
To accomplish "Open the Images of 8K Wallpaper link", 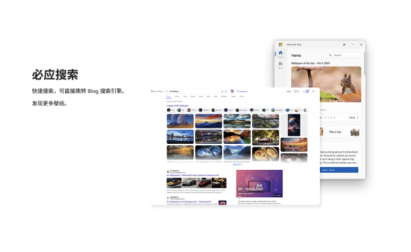I will (x=177, y=105).
